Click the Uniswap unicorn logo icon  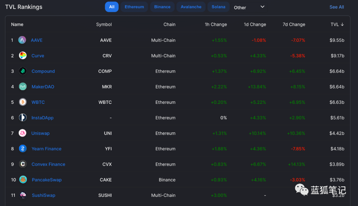coord(23,133)
